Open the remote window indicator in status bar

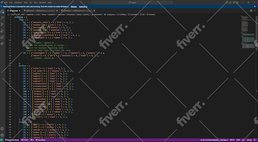pyautogui.click(x=2, y=140)
